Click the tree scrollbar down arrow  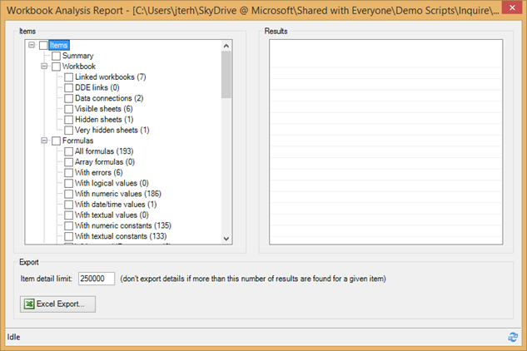pyautogui.click(x=226, y=239)
